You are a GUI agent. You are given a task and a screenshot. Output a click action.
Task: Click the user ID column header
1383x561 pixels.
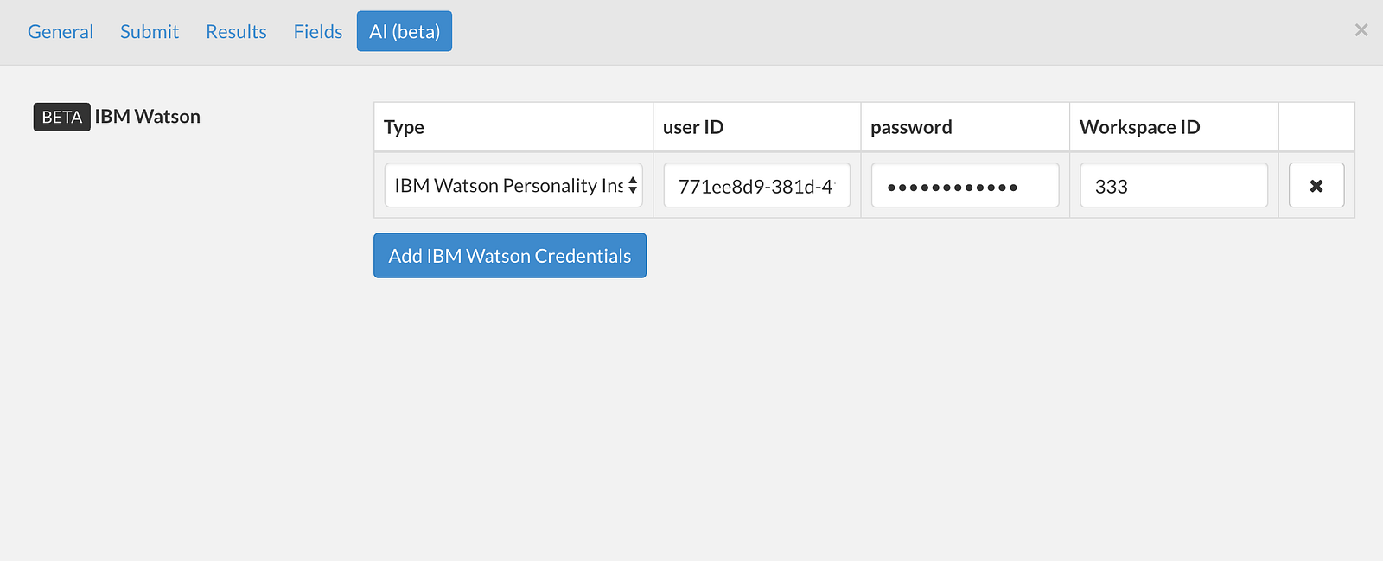(693, 127)
